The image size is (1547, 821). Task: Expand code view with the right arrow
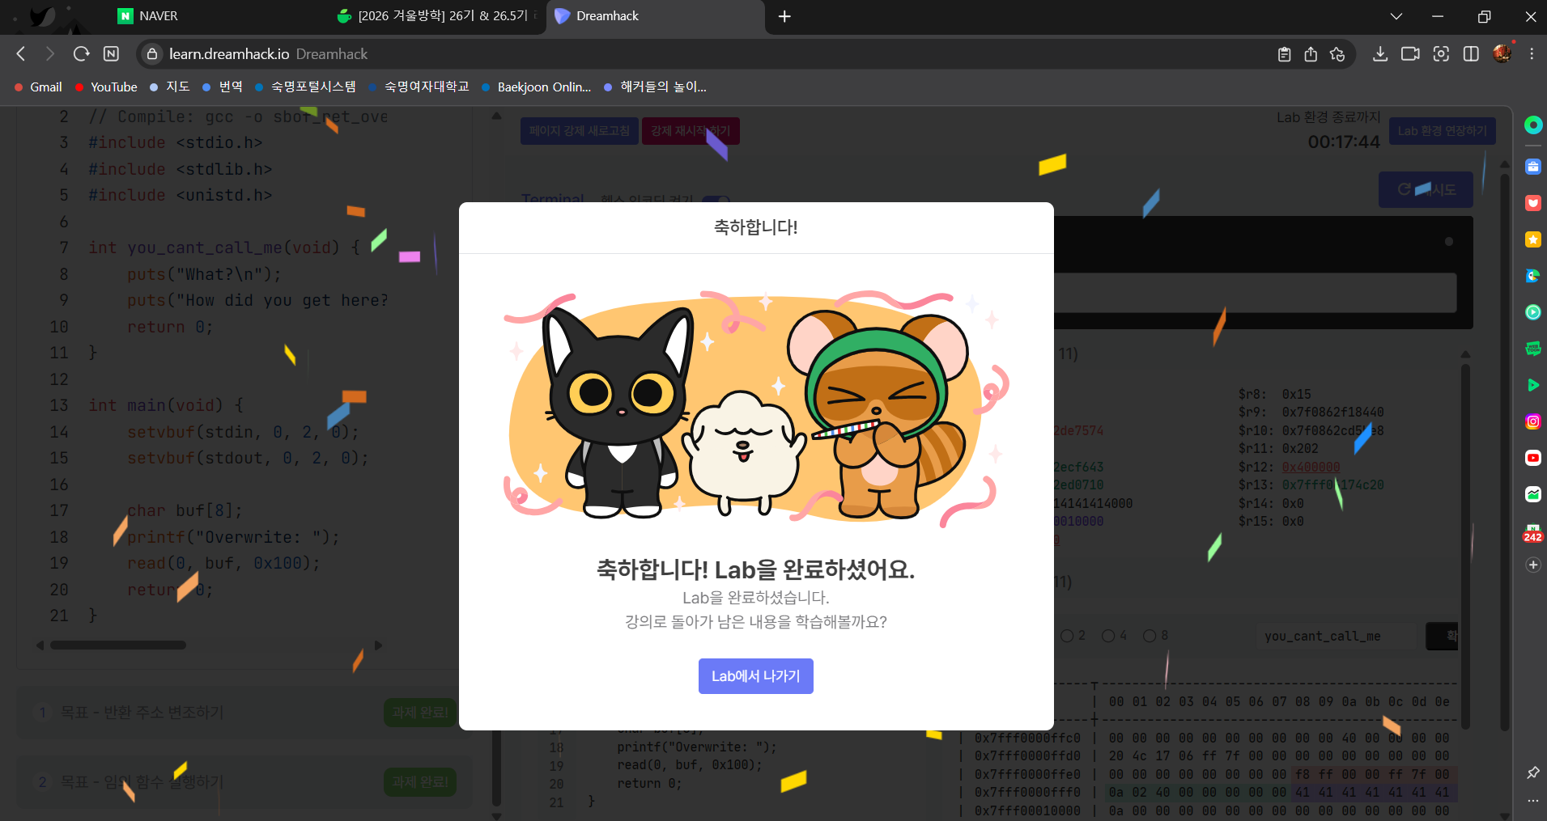click(x=378, y=645)
